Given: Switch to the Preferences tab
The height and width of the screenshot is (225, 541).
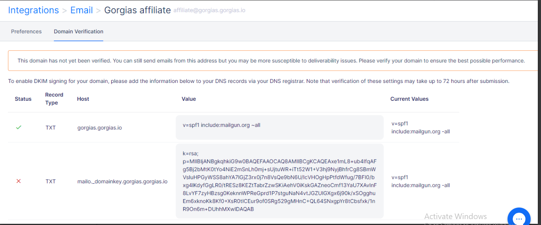Looking at the screenshot, I should pyautogui.click(x=26, y=31).
